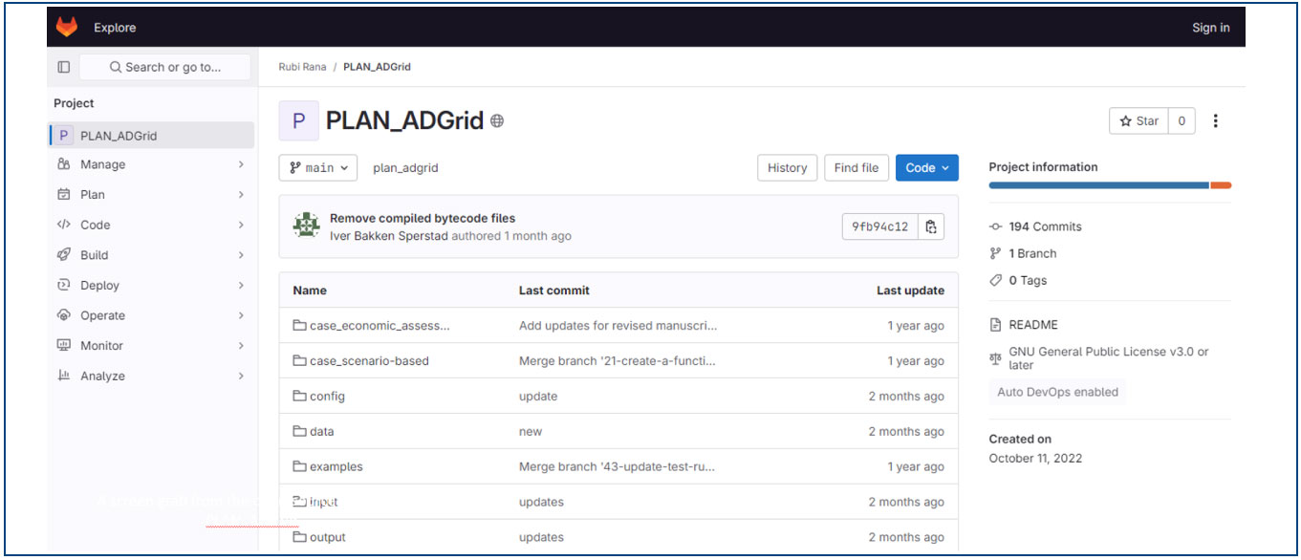
Task: Open the three-dot project actions menu
Action: pyautogui.click(x=1215, y=121)
